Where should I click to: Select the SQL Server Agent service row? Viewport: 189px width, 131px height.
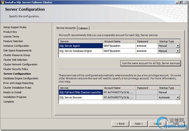tap(81, 46)
